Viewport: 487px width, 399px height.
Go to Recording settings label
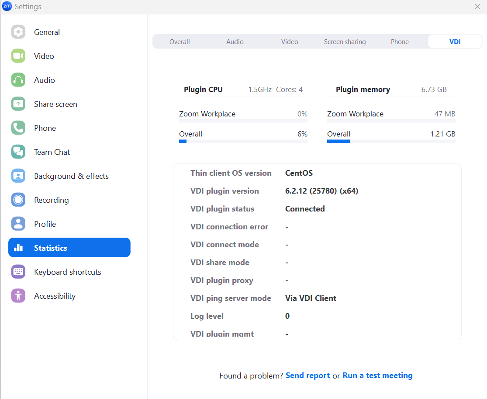click(x=52, y=200)
